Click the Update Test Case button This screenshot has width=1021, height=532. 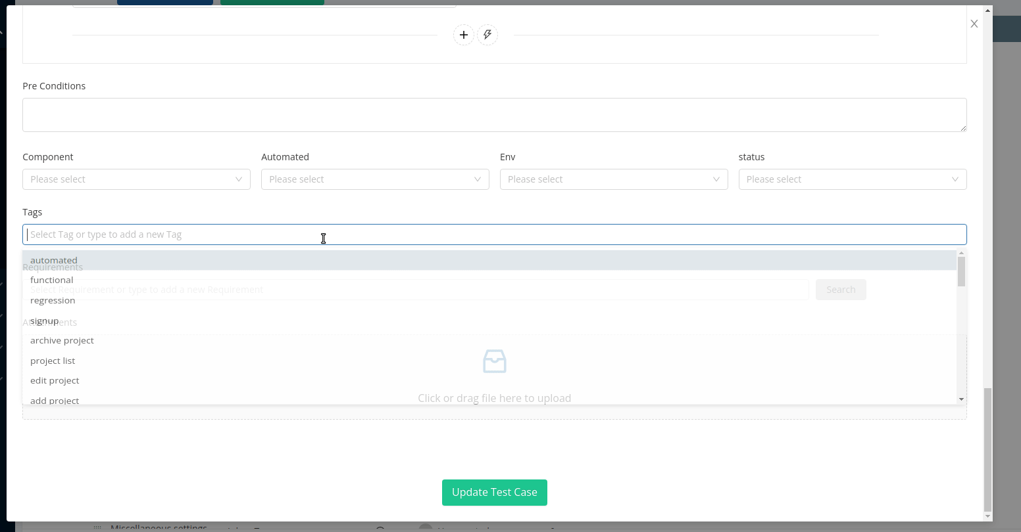click(x=495, y=493)
